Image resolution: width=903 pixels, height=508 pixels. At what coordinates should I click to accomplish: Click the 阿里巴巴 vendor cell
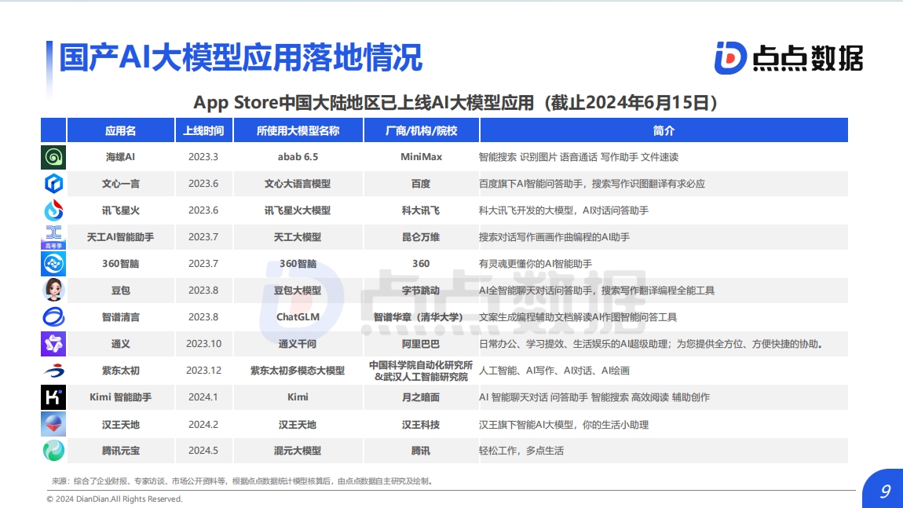[x=422, y=344]
